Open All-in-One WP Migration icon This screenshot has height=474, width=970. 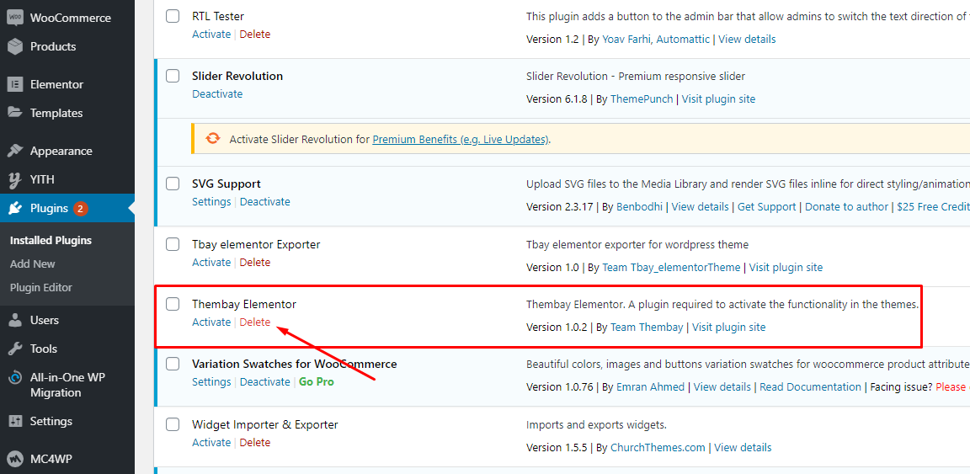[15, 377]
